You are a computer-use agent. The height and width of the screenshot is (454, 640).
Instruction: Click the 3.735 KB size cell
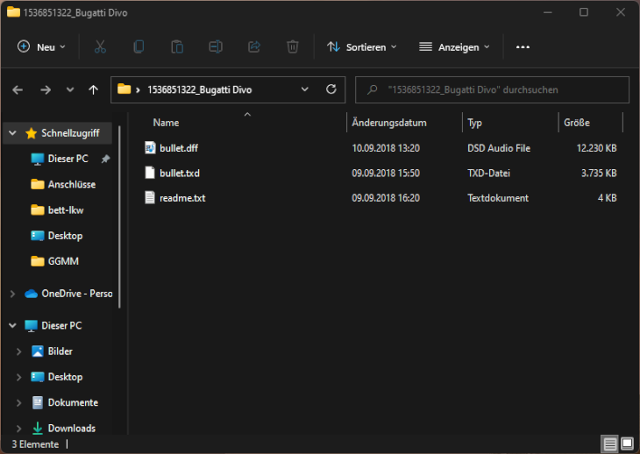[x=599, y=173]
